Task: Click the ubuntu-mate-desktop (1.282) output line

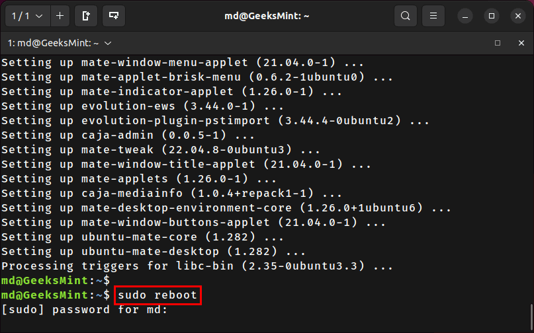Action: click(154, 252)
